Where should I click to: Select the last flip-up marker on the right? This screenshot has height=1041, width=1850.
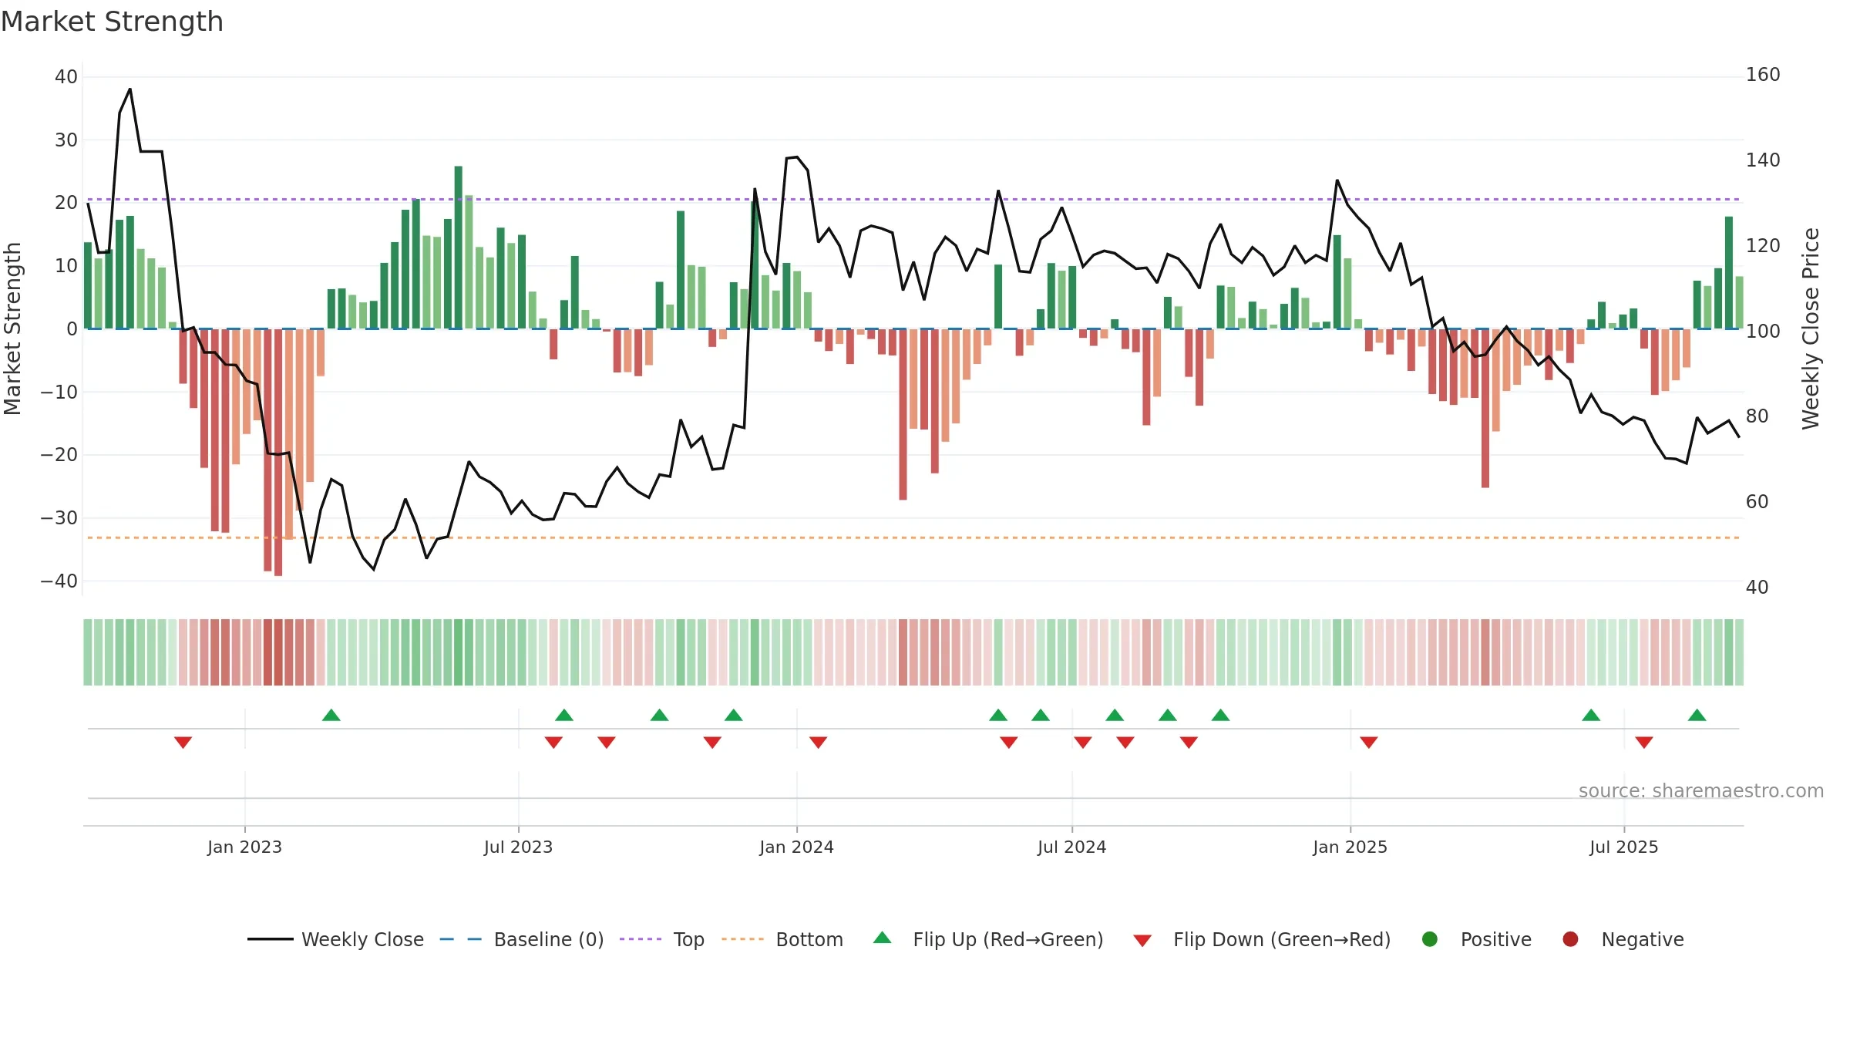[x=1697, y=715]
